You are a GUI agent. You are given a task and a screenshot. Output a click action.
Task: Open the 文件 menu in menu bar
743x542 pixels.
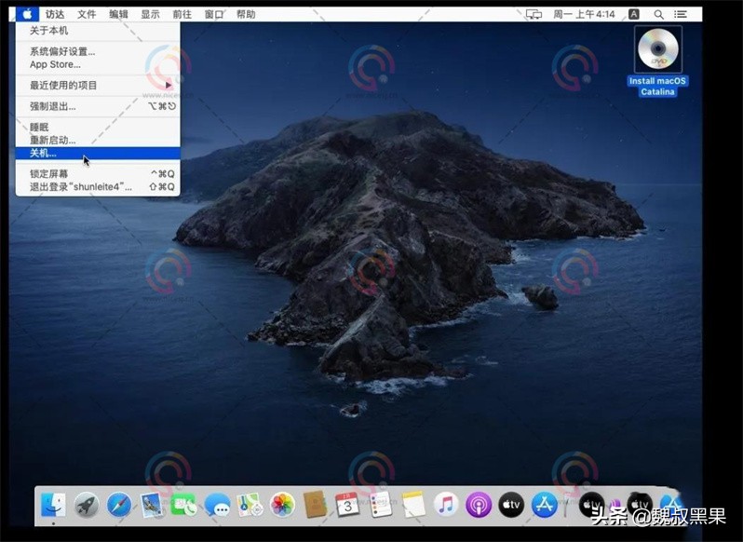click(87, 14)
